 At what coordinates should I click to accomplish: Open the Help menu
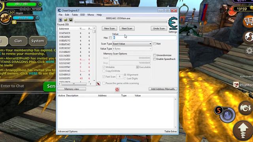tap(99, 15)
